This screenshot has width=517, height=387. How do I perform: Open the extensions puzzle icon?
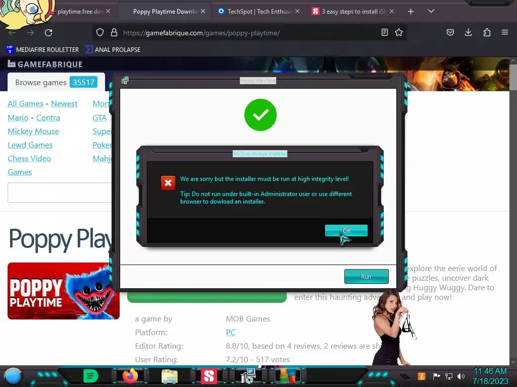click(x=487, y=32)
